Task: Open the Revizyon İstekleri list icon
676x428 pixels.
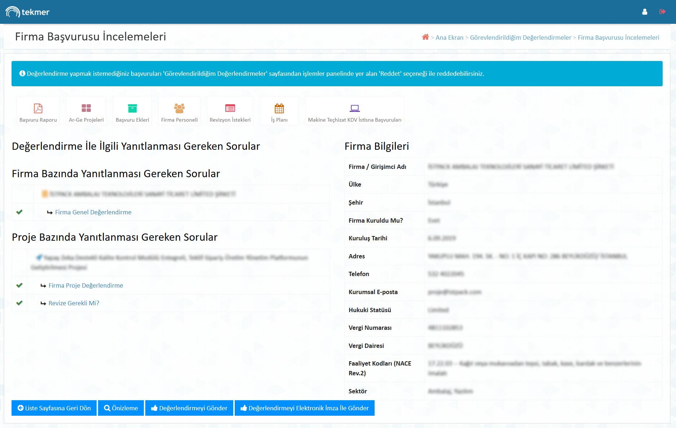Action: pyautogui.click(x=230, y=108)
